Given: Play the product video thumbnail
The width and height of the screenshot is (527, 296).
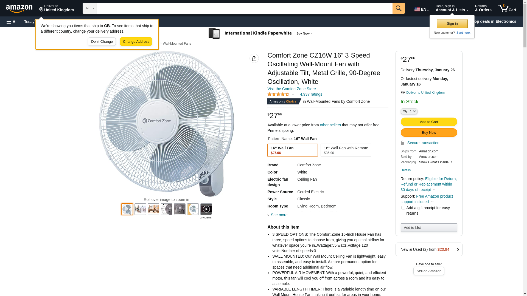Looking at the screenshot, I should tap(206, 209).
